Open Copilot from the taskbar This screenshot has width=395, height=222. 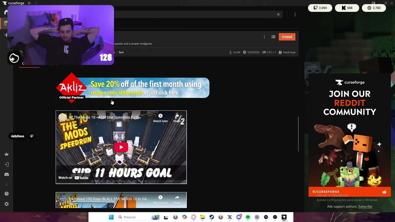coord(185,217)
